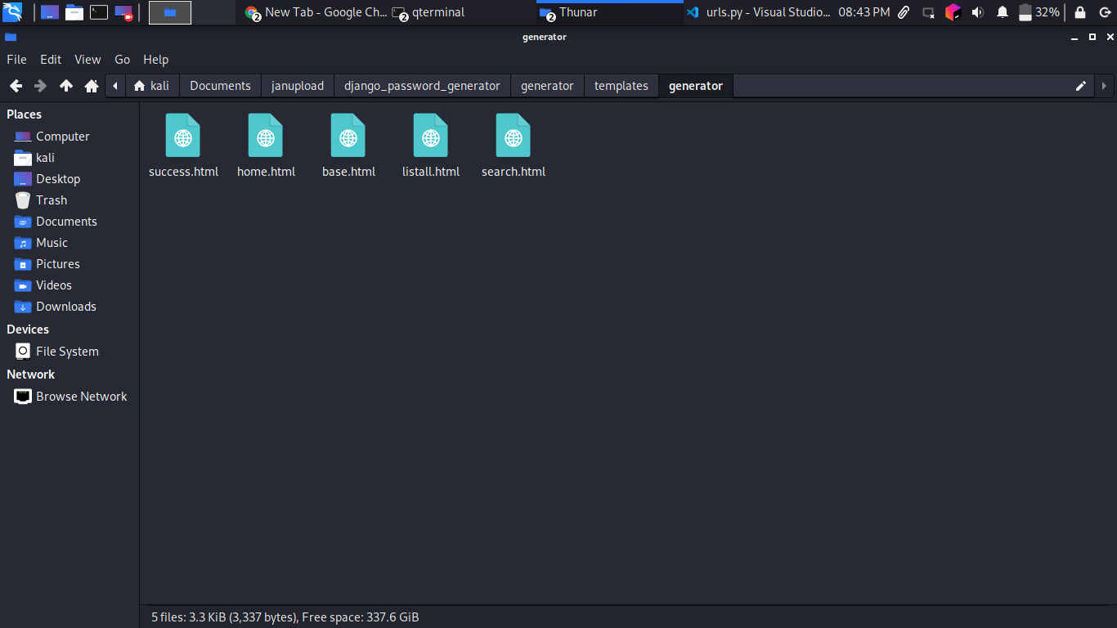Open the View menu
The image size is (1117, 628).
[x=87, y=60]
